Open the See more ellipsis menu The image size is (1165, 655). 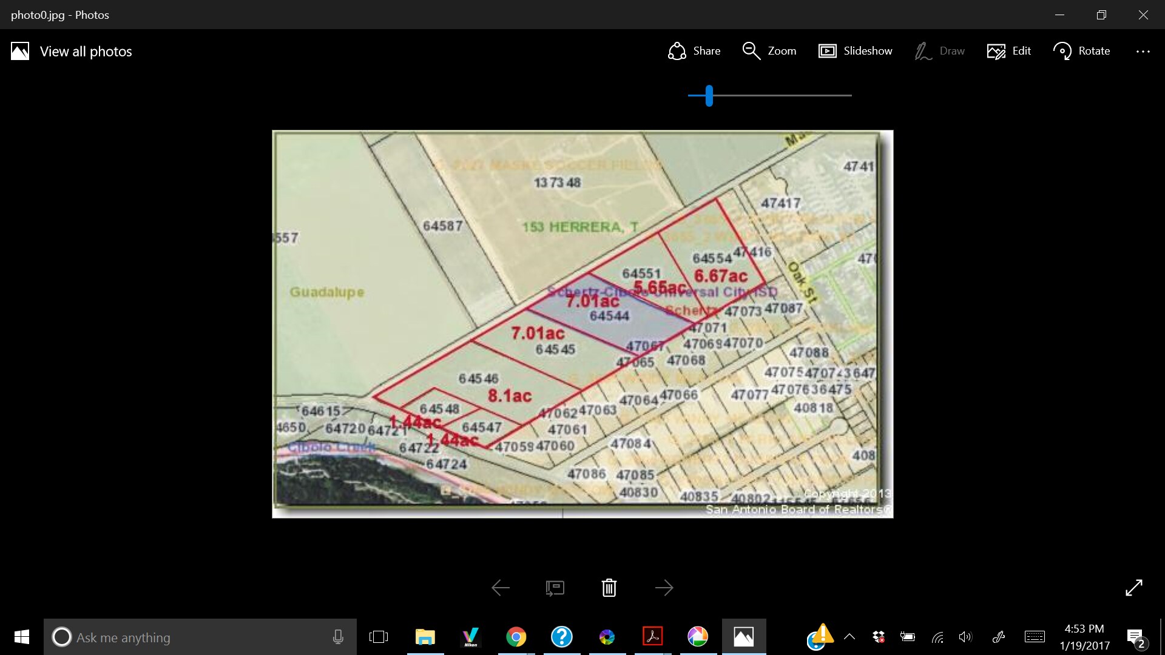1143,52
